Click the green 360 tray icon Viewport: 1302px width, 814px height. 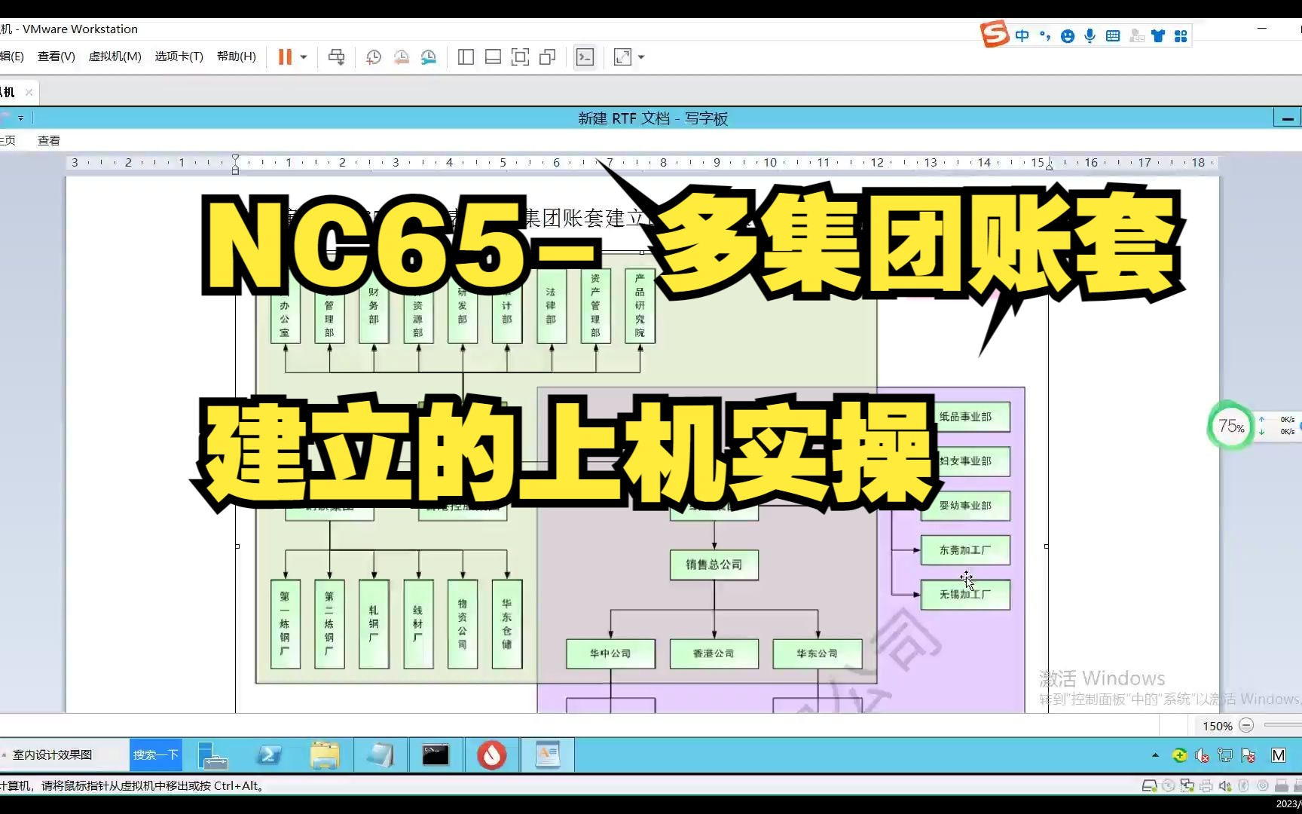[1180, 755]
